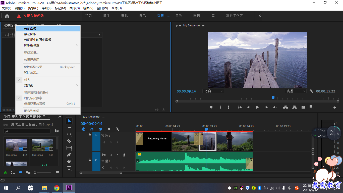Toggle project writable lock icon

(x=6, y=173)
